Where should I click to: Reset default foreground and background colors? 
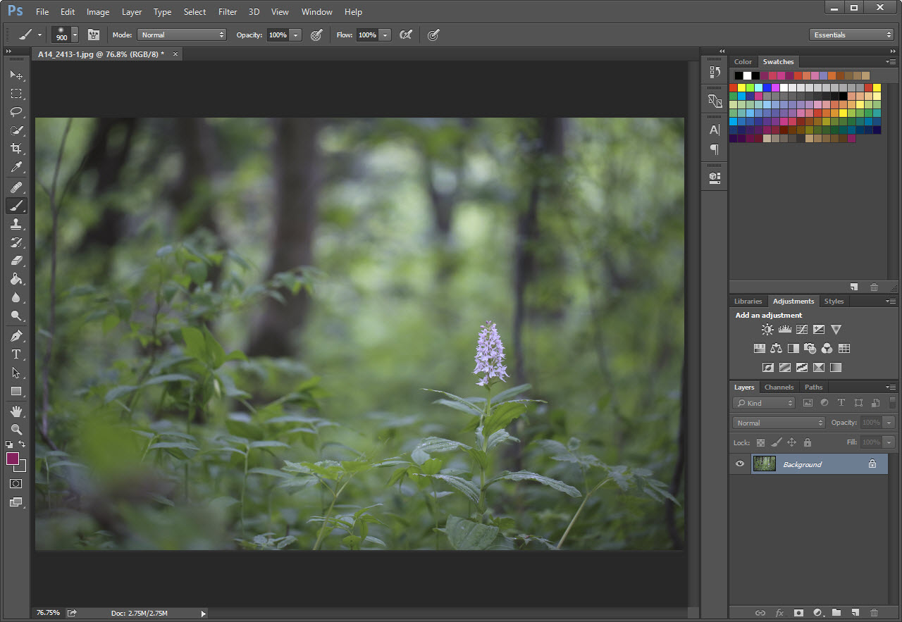[x=9, y=444]
